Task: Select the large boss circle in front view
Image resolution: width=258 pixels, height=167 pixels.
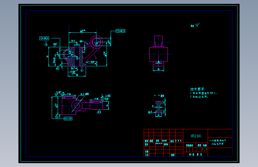Action: coord(96,42)
